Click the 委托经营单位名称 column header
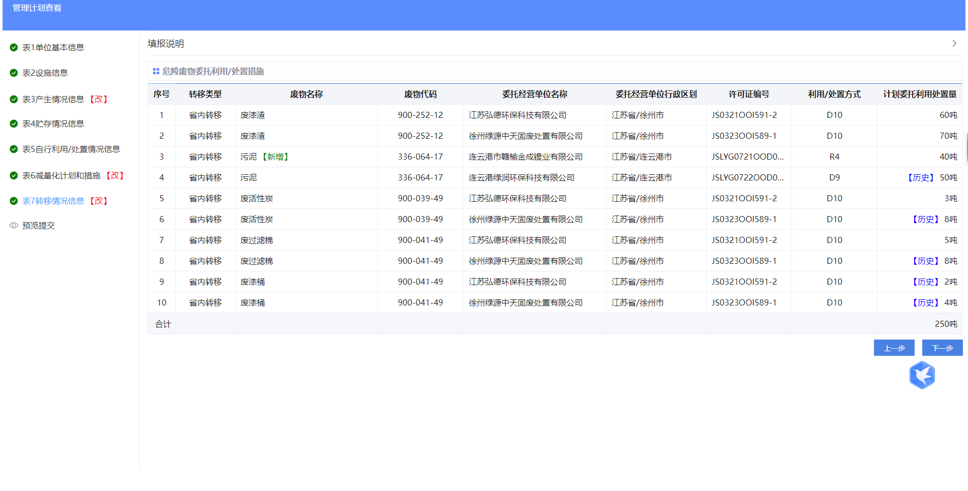The image size is (968, 491). pos(534,94)
